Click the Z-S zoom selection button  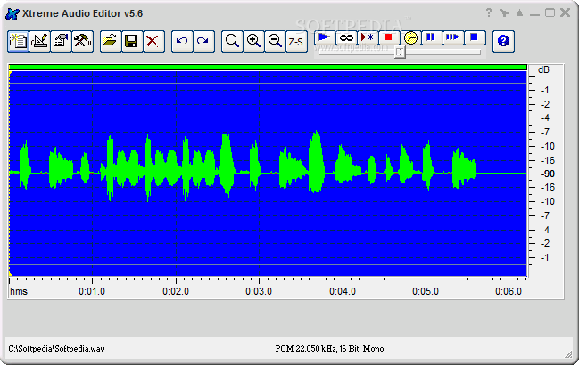pos(296,41)
